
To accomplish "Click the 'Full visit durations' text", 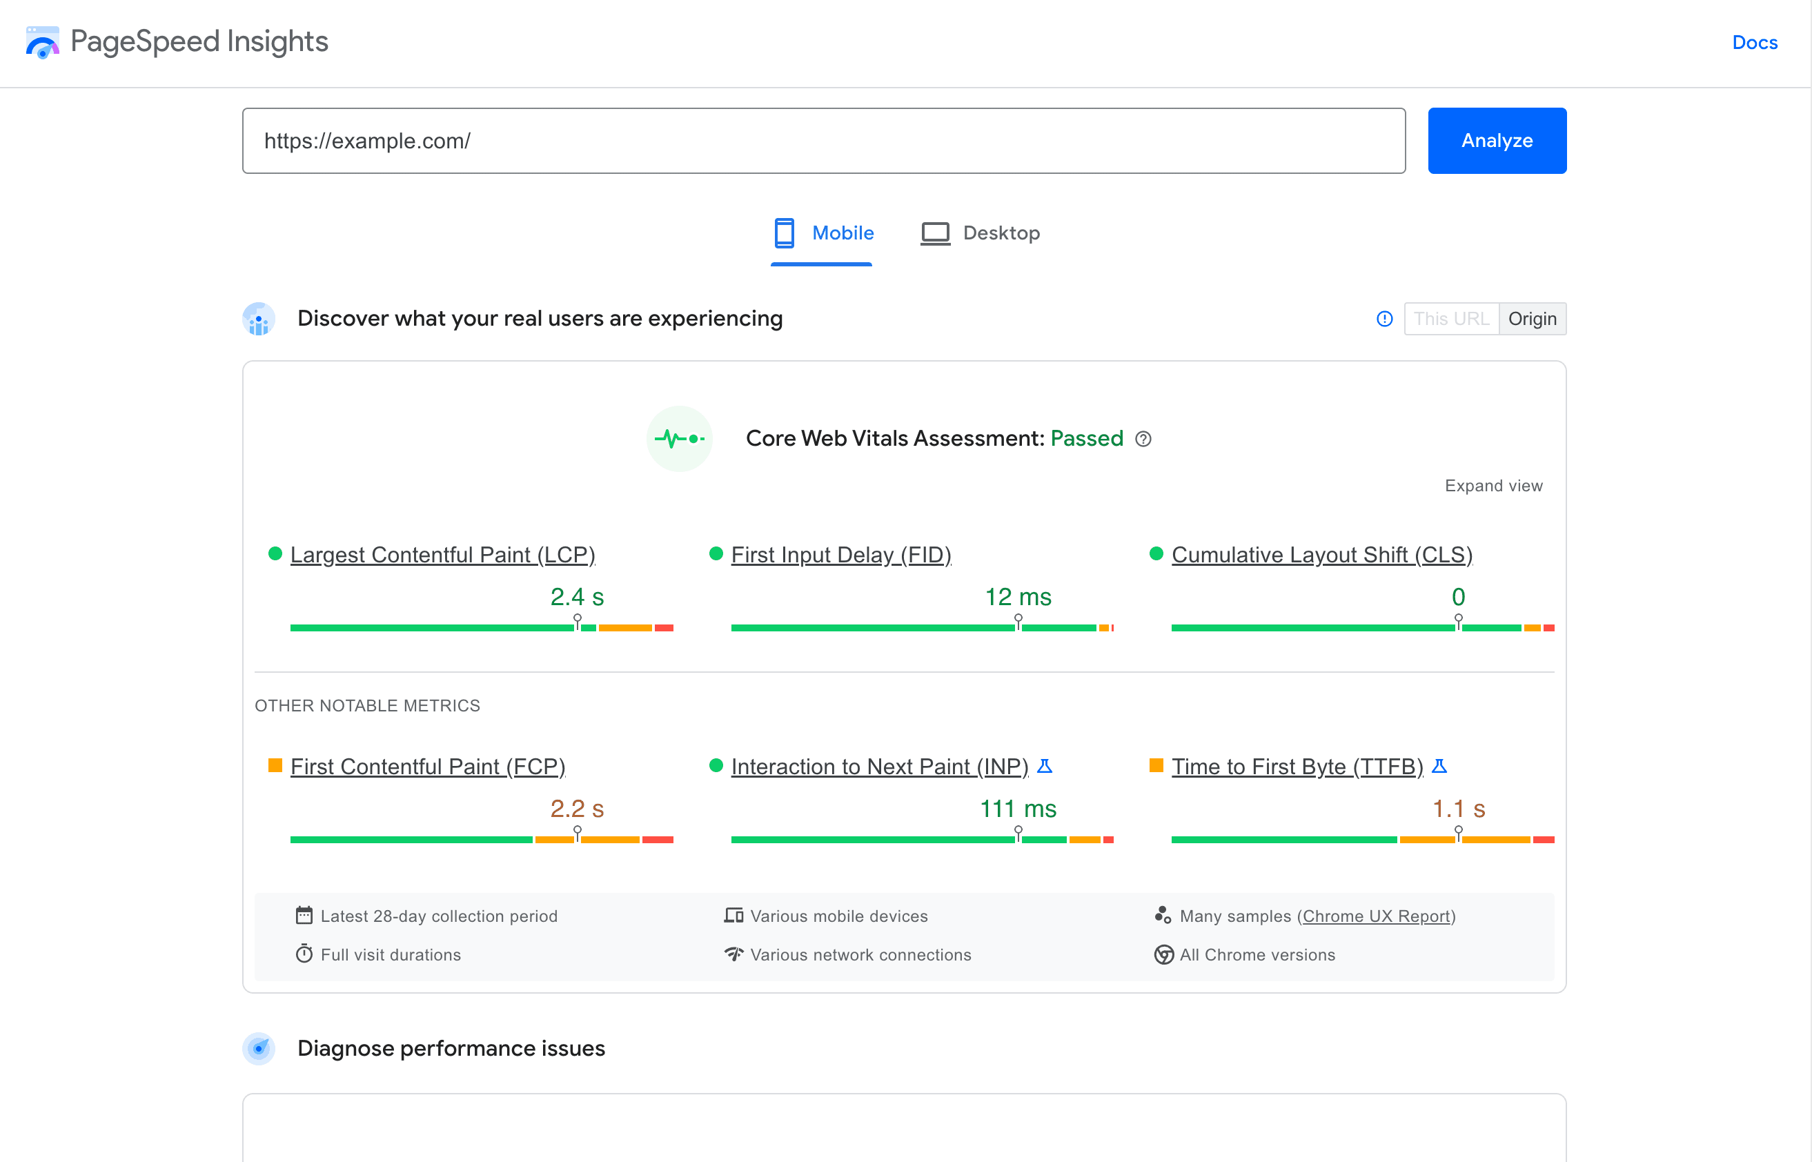I will (x=391, y=954).
